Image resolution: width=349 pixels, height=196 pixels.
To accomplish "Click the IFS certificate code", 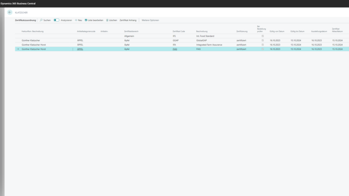I will [174, 36].
